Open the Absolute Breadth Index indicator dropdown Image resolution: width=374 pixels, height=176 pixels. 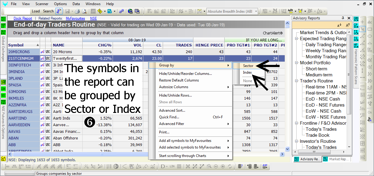pyautogui.click(x=256, y=11)
